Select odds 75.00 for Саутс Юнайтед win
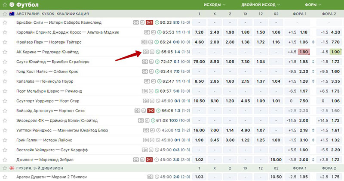Viewport: 344px width, 181px height. tap(199, 62)
